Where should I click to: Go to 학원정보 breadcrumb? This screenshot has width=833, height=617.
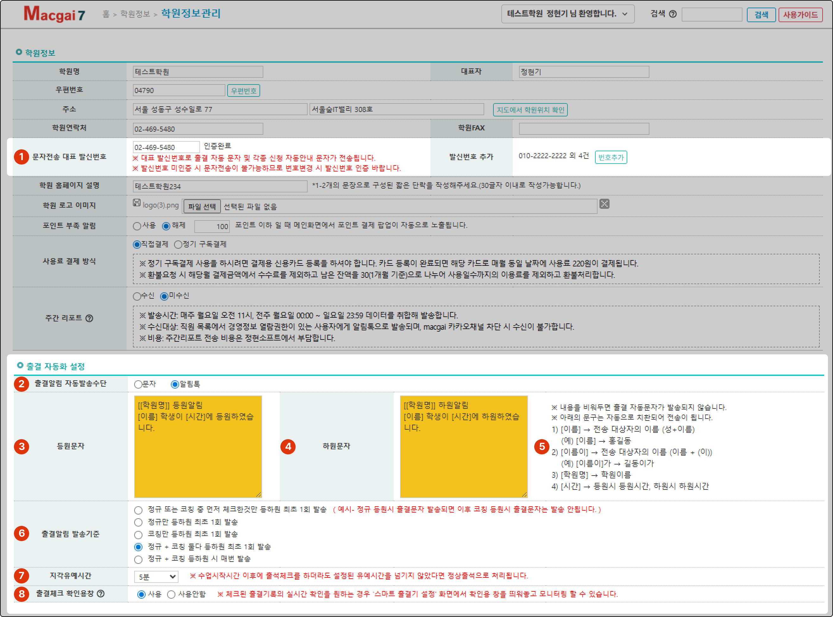click(x=135, y=14)
